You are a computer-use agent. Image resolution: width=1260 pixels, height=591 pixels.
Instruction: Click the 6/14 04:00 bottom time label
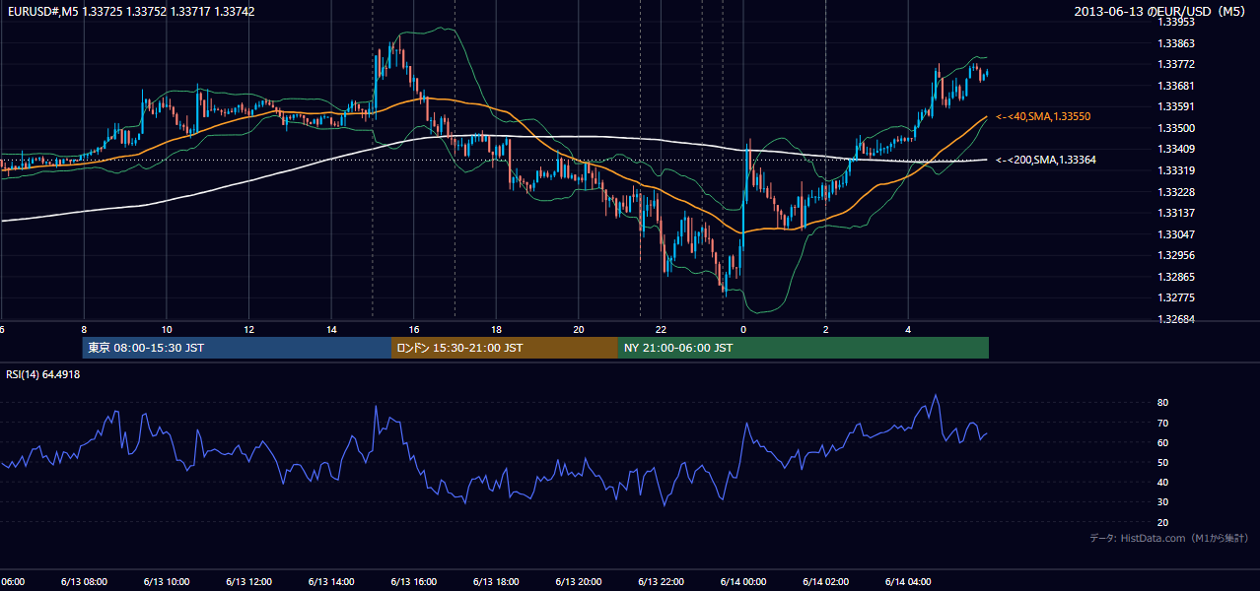click(x=908, y=581)
